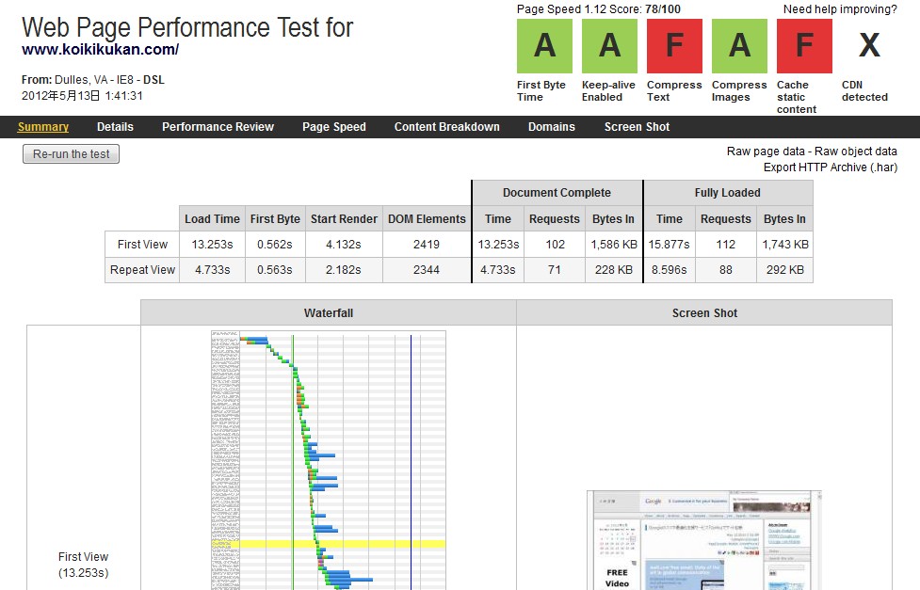
Task: Open the Content Breakdown tab
Action: [447, 127]
